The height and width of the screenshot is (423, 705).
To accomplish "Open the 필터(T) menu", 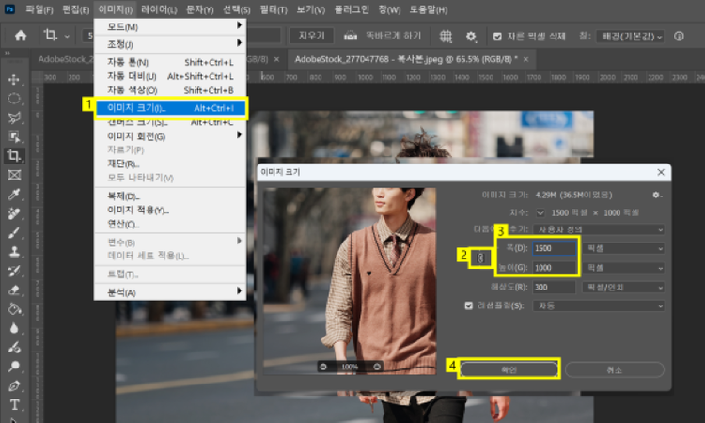I will (274, 9).
